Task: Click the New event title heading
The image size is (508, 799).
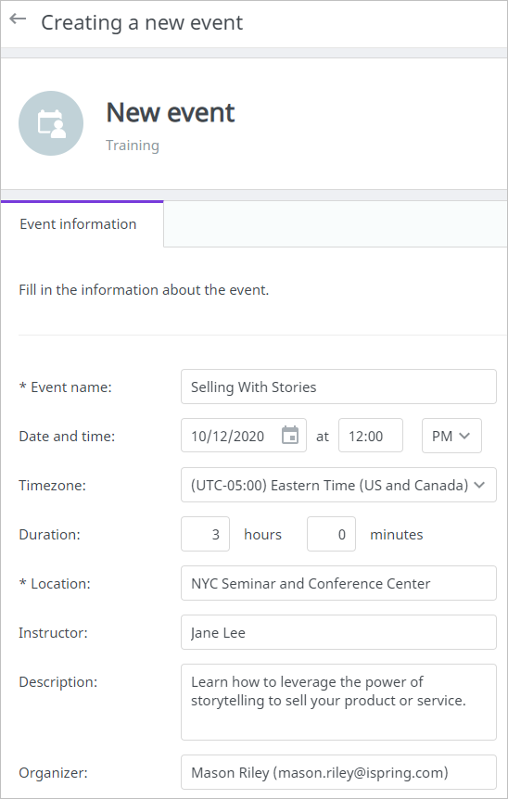Action: click(171, 112)
